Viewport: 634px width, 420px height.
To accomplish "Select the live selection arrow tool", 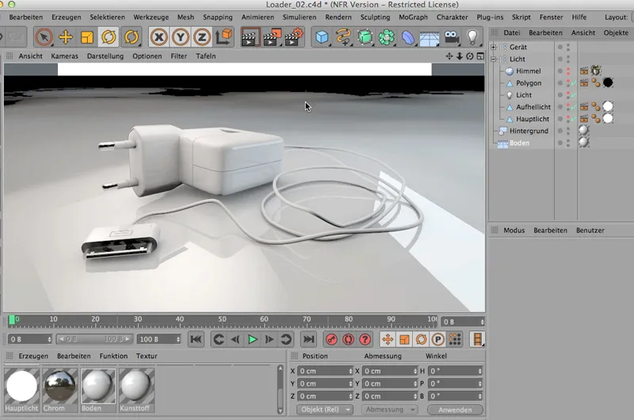I will (44, 37).
